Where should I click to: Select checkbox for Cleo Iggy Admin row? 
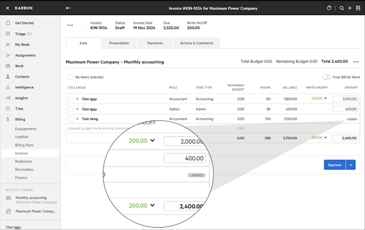click(70, 109)
